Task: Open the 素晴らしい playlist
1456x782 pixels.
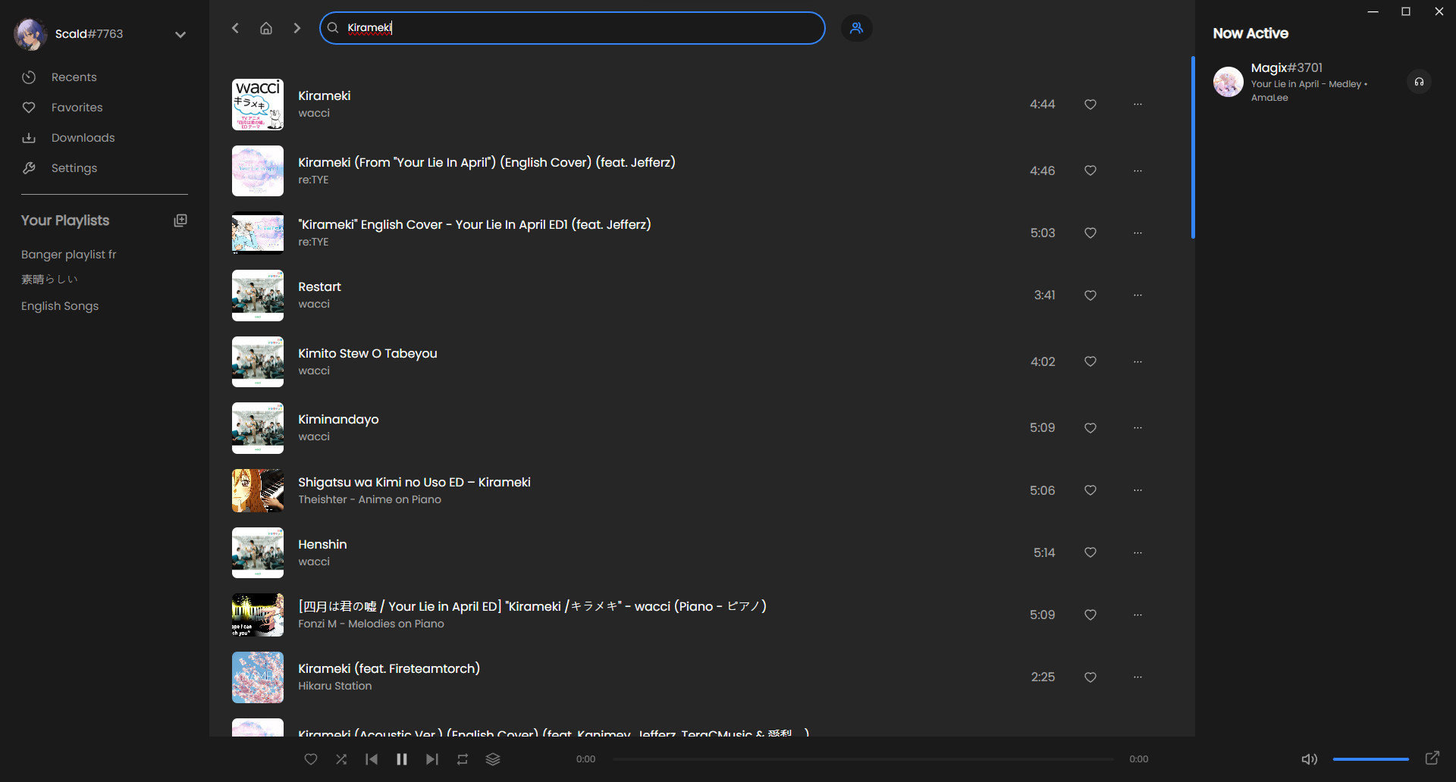Action: pyautogui.click(x=49, y=280)
